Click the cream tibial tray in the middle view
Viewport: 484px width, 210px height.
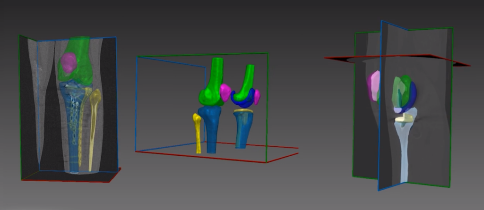(x=242, y=111)
